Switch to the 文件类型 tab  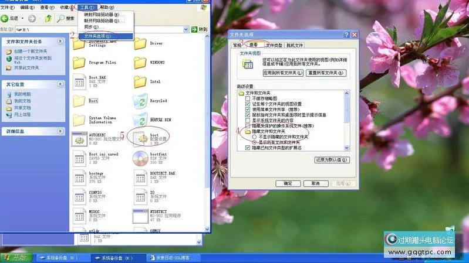[274, 45]
